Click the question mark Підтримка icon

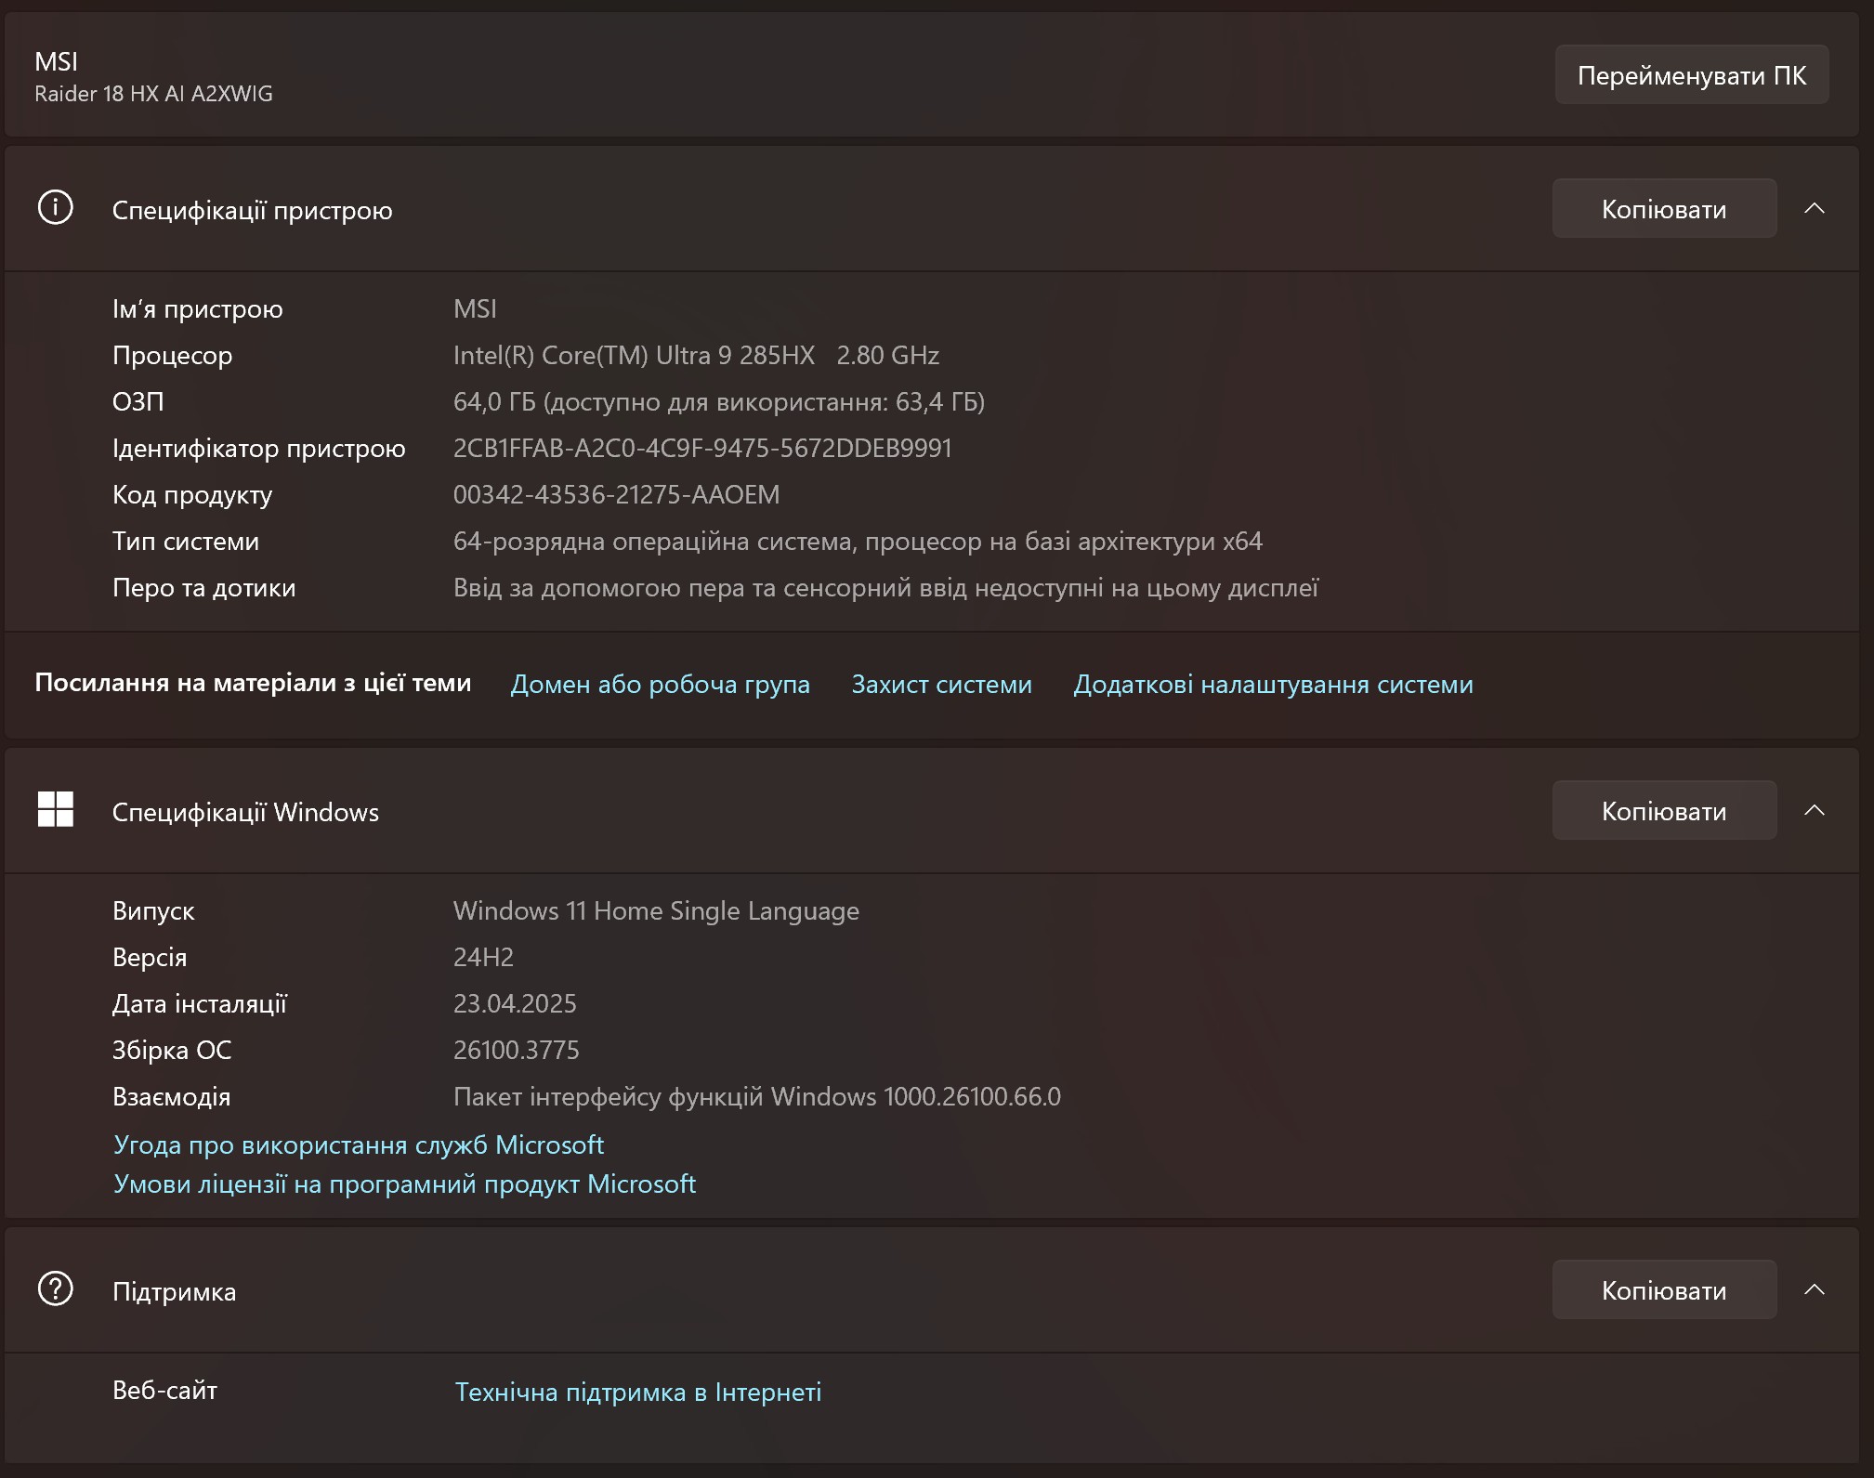(55, 1288)
